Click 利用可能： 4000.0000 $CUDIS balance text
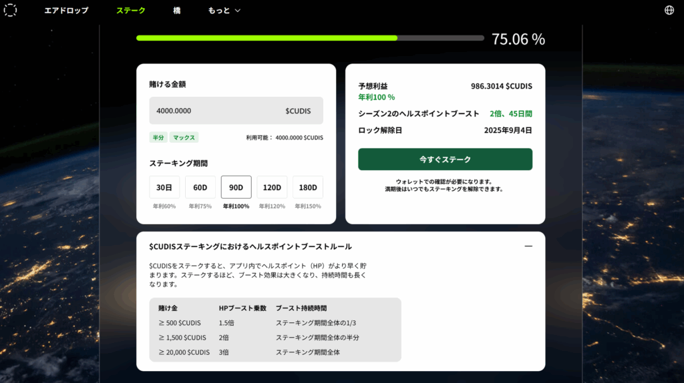Viewport: 684px width, 383px height. point(285,137)
